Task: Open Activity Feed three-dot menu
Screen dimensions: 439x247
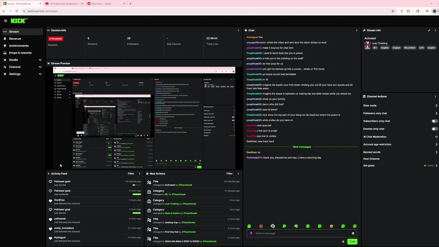Action: coord(140,174)
